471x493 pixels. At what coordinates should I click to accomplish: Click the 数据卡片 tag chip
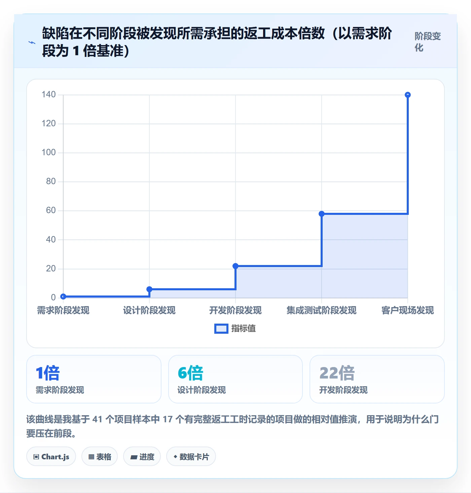tap(191, 457)
